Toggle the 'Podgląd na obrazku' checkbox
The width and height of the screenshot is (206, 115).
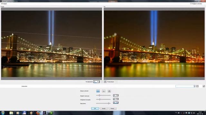tap(191, 4)
